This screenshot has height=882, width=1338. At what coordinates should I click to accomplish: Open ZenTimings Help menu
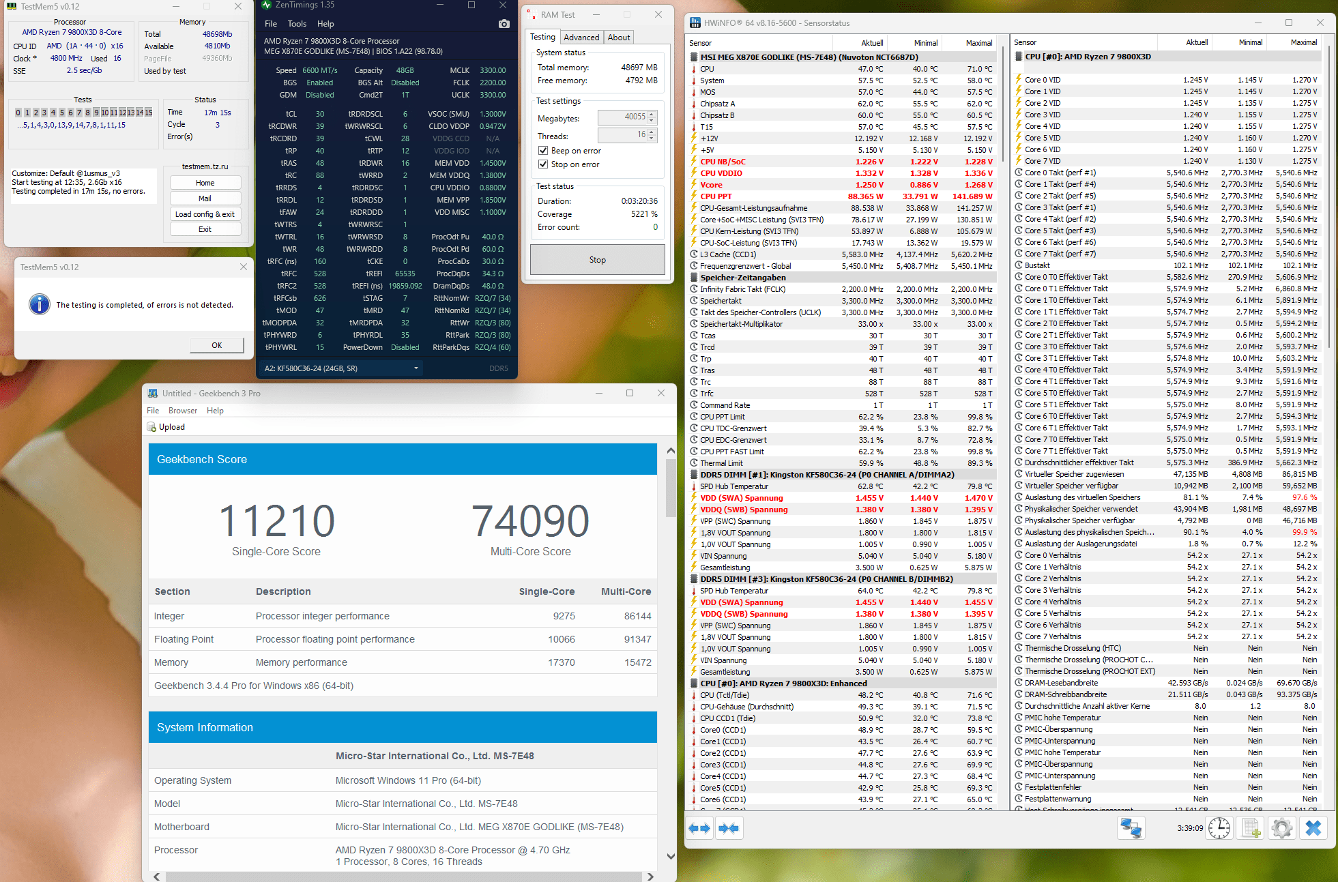point(325,24)
